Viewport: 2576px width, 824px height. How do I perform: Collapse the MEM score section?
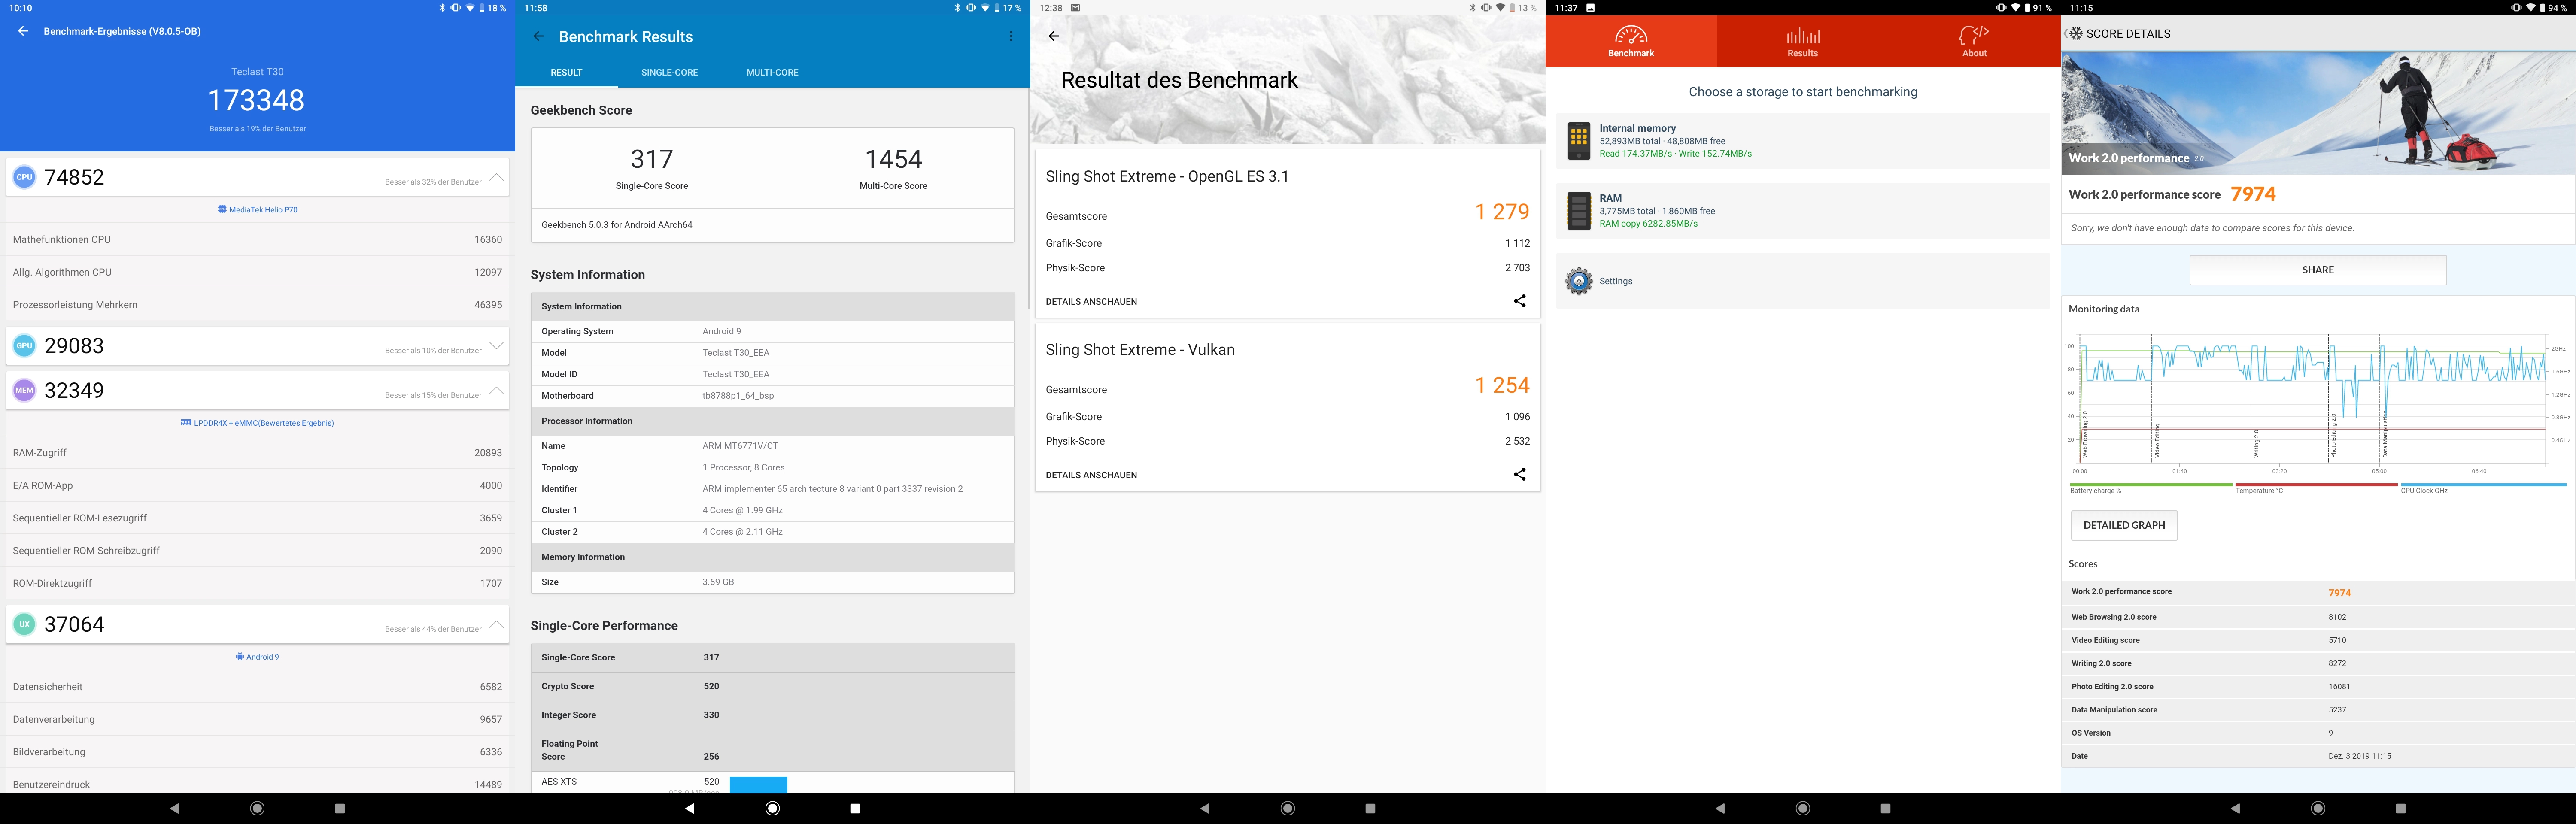[496, 390]
